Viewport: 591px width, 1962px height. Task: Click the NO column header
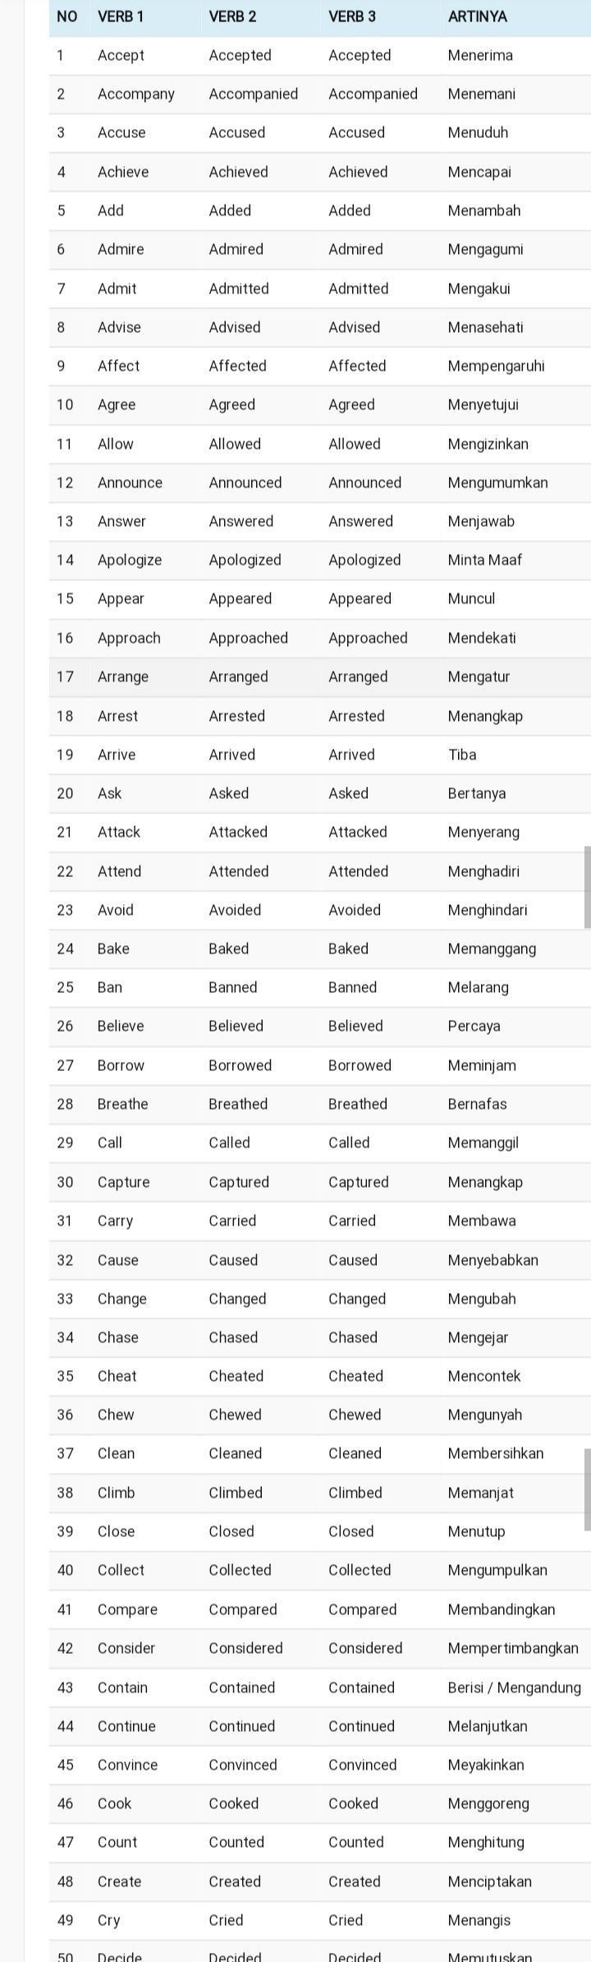pyautogui.click(x=67, y=16)
